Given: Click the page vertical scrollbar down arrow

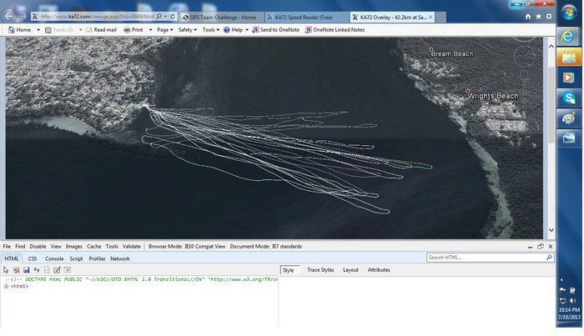Looking at the screenshot, I should coord(551,230).
